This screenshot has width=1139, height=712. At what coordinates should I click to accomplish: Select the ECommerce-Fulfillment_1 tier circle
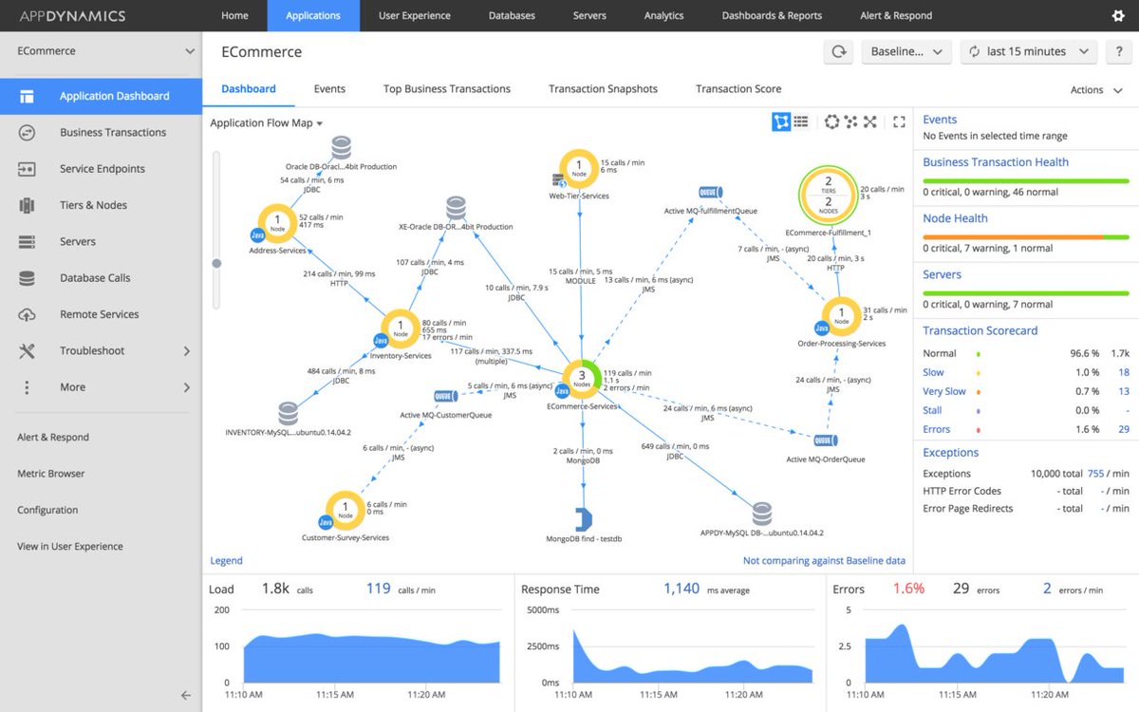pos(828,195)
